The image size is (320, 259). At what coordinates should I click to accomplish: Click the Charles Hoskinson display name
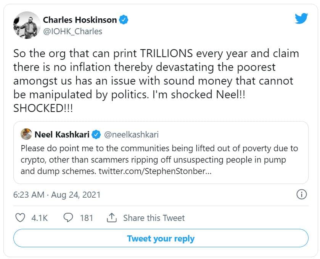[79, 19]
